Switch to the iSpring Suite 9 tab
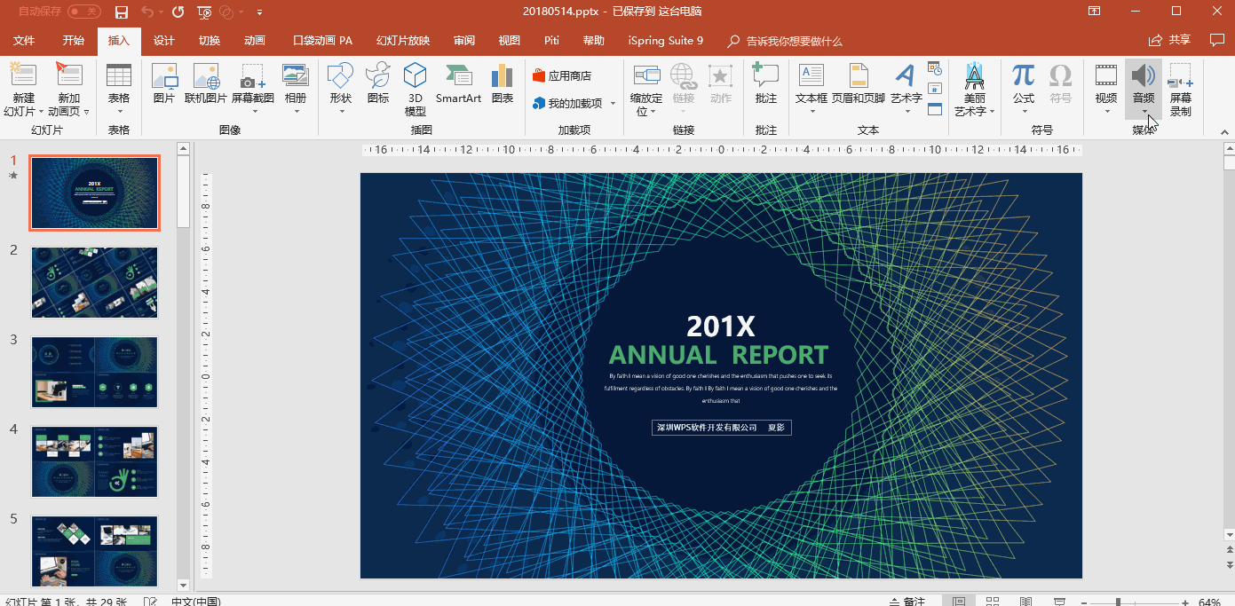The image size is (1235, 606). point(666,41)
